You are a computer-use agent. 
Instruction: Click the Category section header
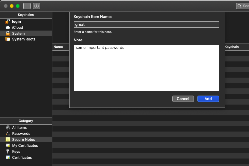point(26,121)
